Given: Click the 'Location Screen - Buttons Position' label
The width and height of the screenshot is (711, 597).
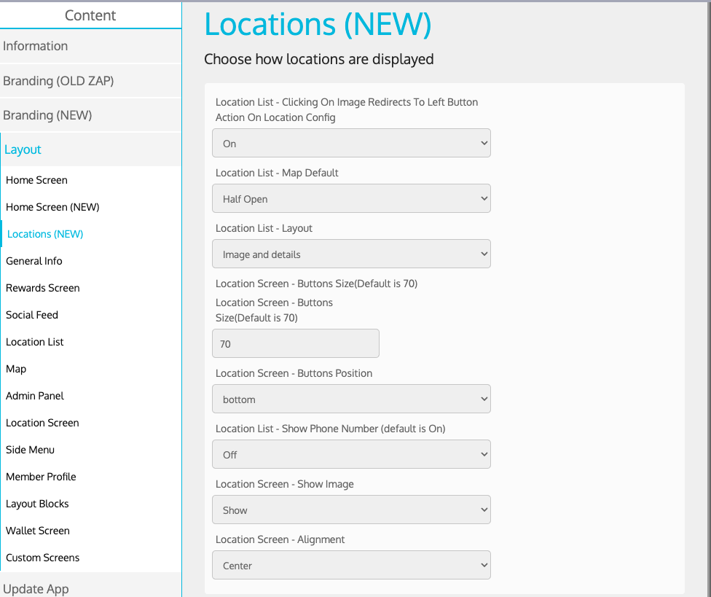Looking at the screenshot, I should (x=294, y=373).
